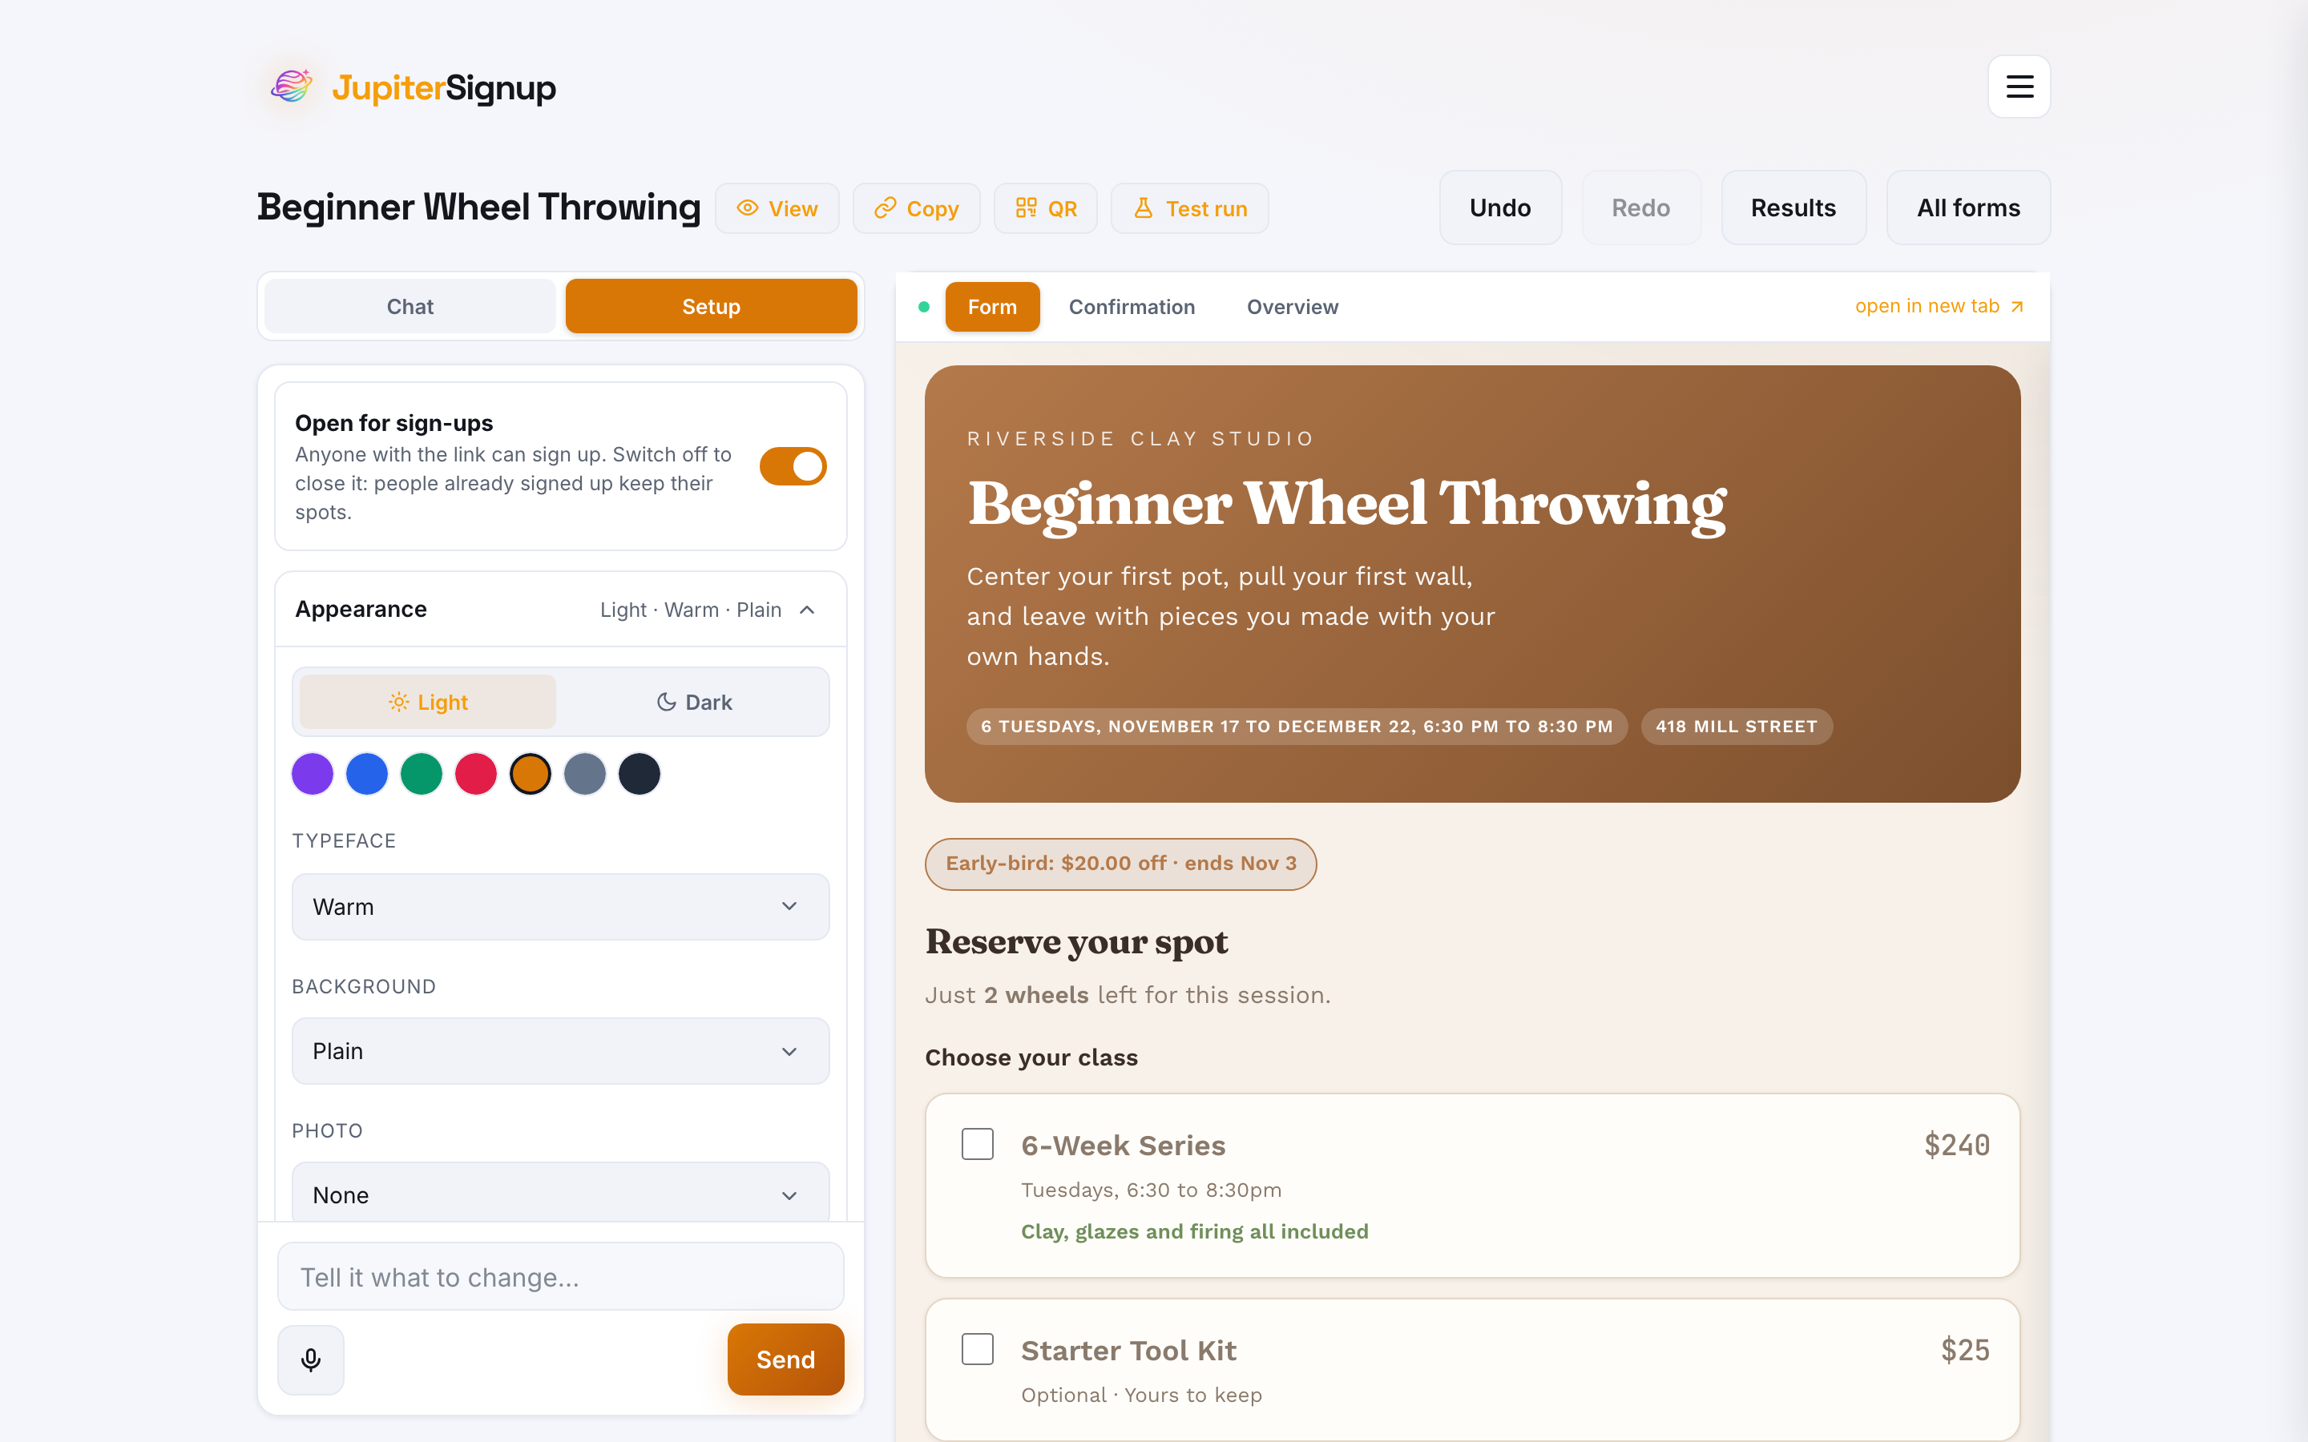Click the Early-bird $20.00 off badge
The height and width of the screenshot is (1442, 2308).
pyautogui.click(x=1120, y=863)
